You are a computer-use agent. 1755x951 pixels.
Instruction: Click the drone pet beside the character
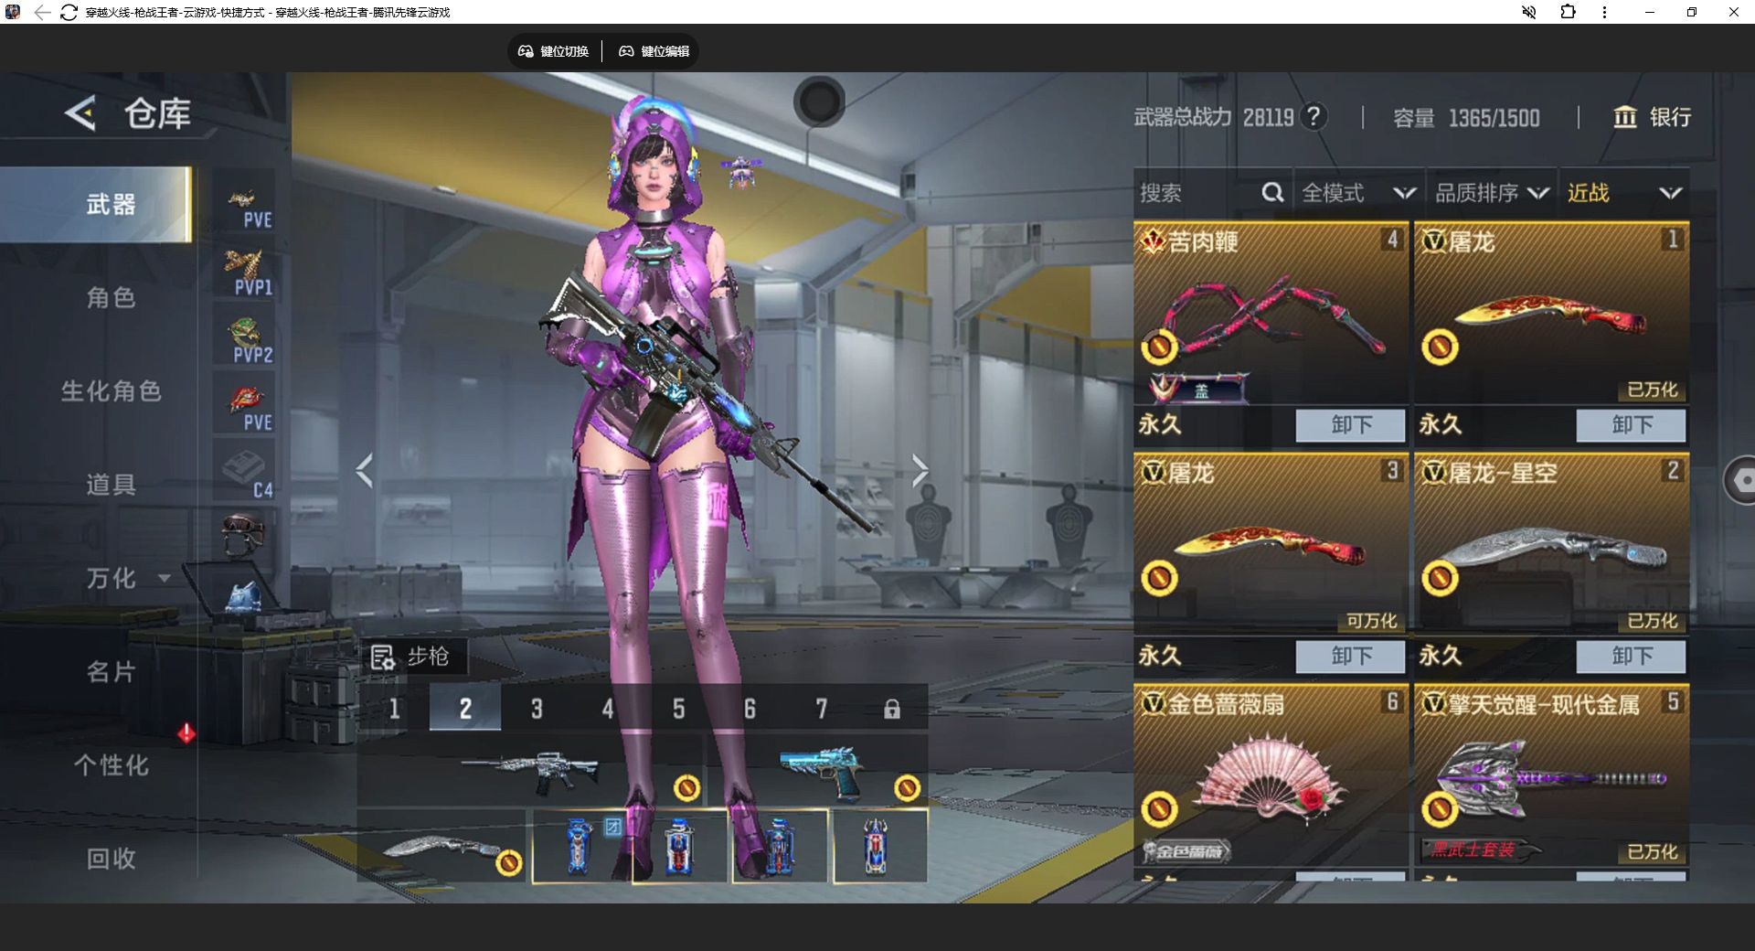pos(740,171)
